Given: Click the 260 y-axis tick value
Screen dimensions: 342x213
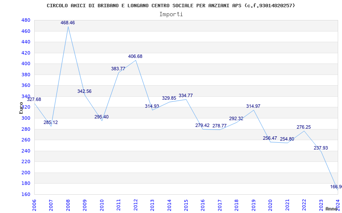Looking at the screenshot, I should [26, 140].
